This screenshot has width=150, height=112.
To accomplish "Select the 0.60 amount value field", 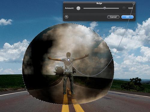I will (130, 8).
